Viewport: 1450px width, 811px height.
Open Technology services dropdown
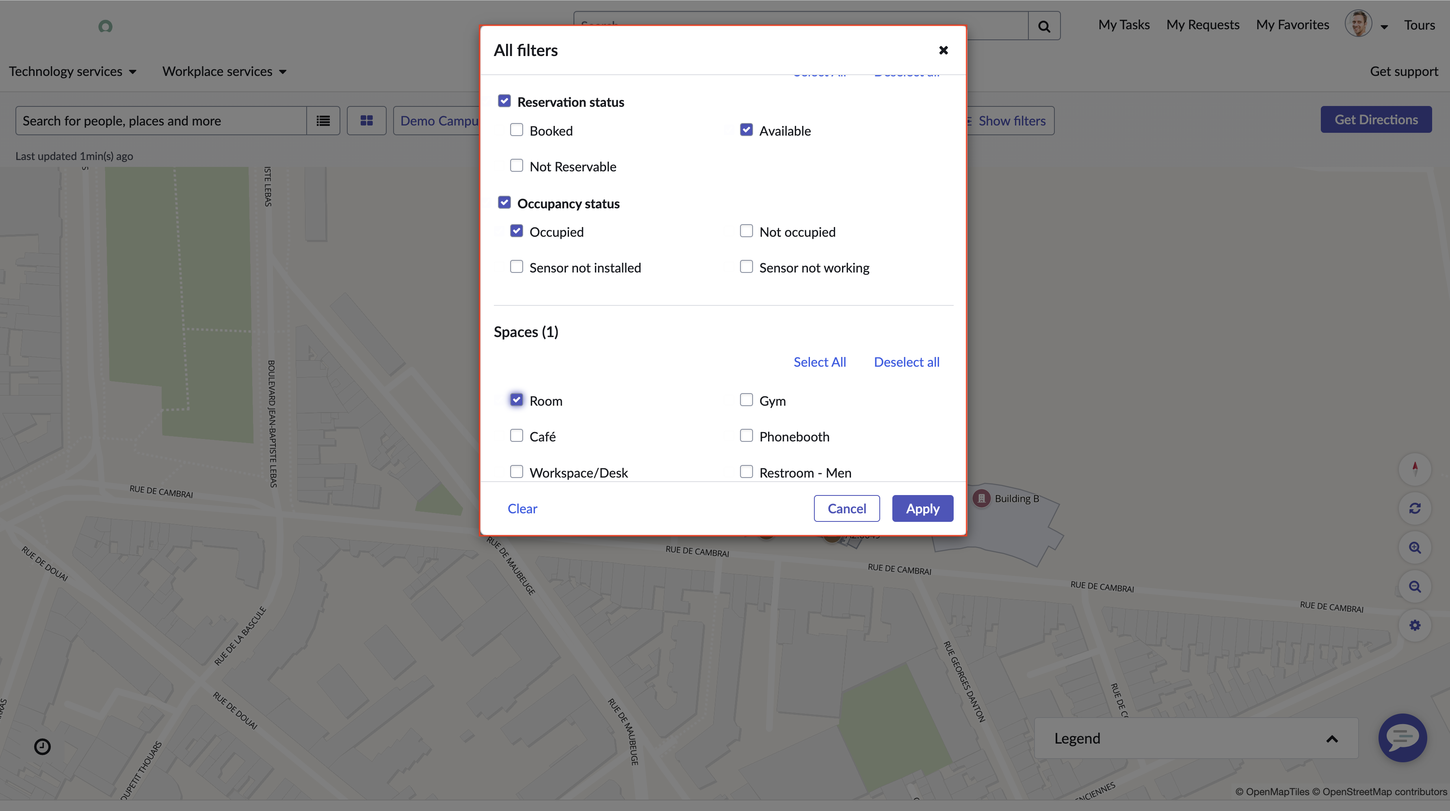tap(73, 71)
